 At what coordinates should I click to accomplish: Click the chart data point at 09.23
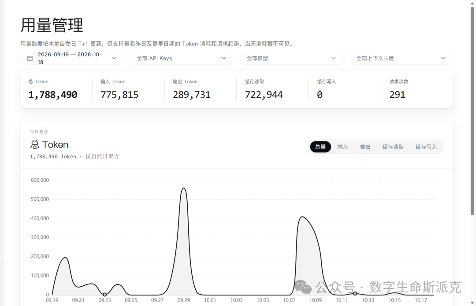[x=105, y=295]
